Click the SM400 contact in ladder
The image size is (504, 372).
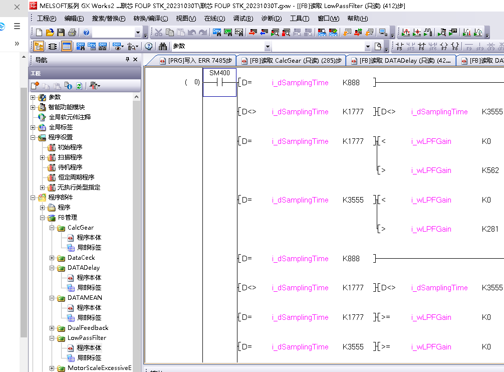click(x=219, y=82)
